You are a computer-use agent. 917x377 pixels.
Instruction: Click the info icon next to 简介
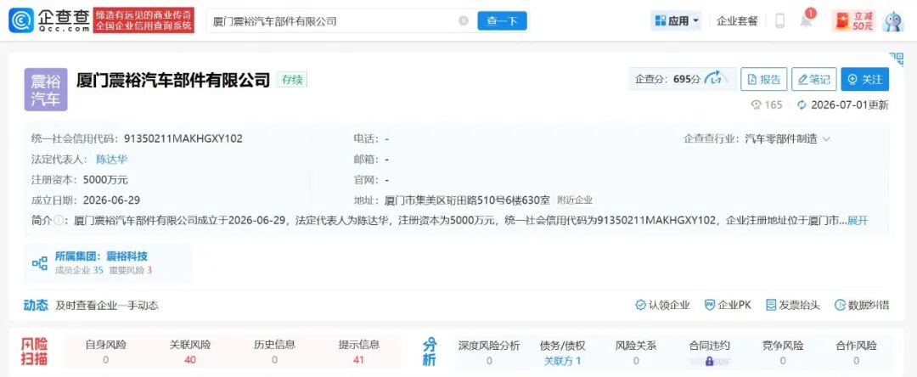58,221
